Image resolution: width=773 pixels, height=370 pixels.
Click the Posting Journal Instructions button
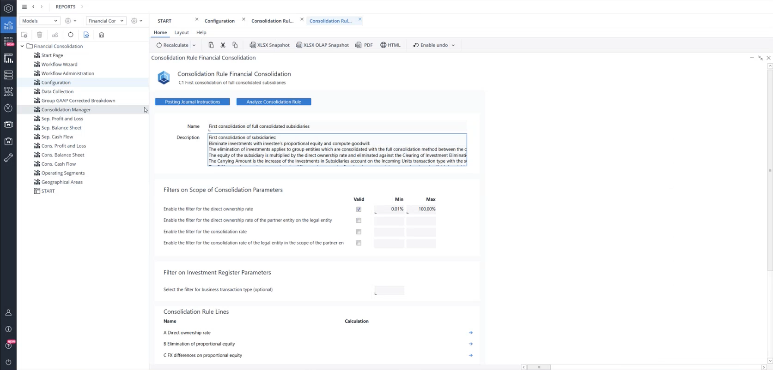(192, 102)
